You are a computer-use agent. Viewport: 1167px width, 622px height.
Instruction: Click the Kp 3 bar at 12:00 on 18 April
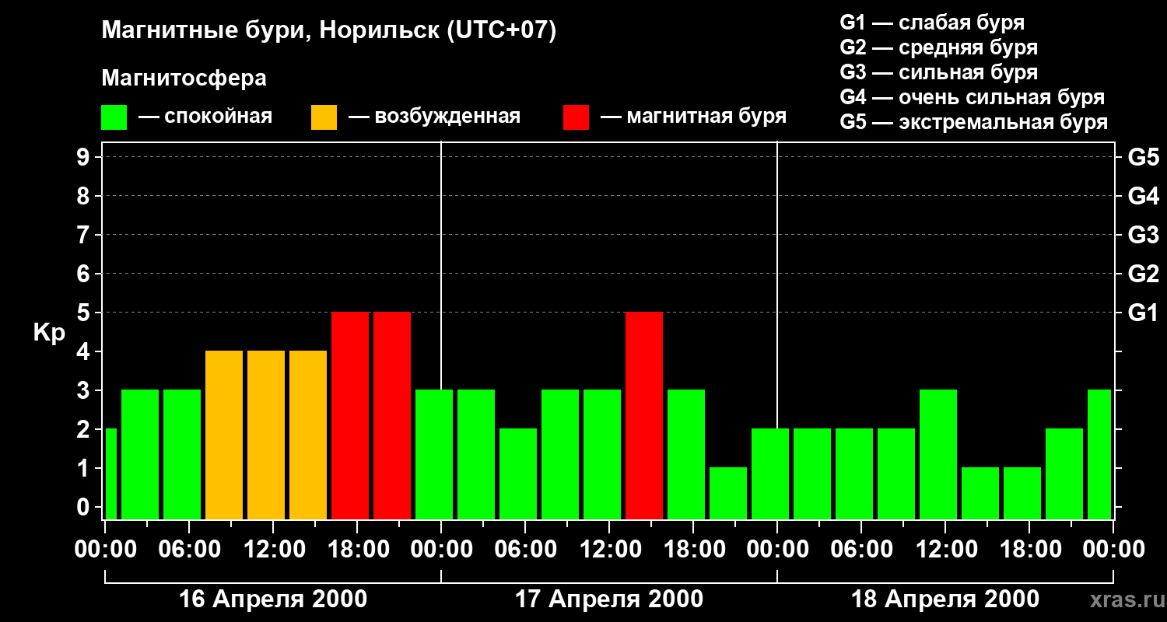938,454
